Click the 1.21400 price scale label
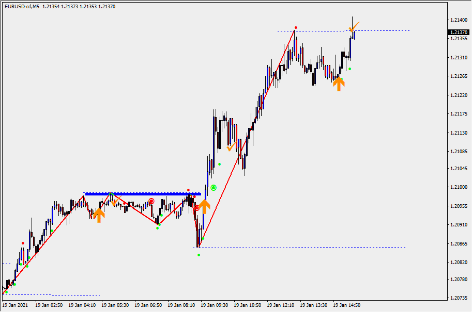The width and height of the screenshot is (472, 312). (459, 20)
